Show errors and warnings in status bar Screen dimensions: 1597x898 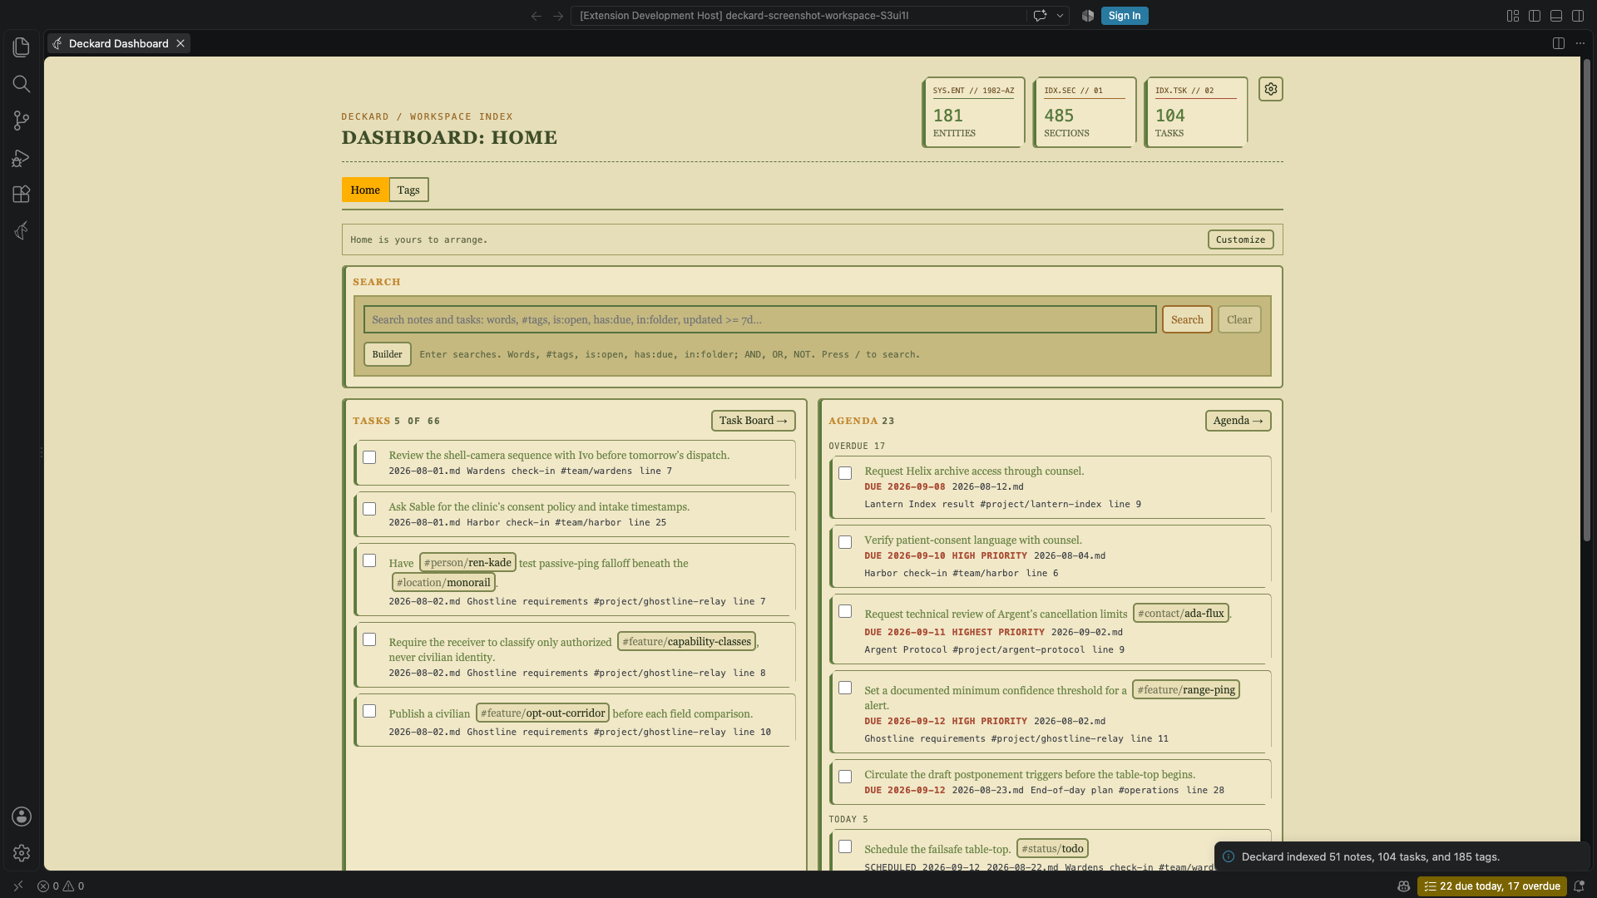[61, 886]
